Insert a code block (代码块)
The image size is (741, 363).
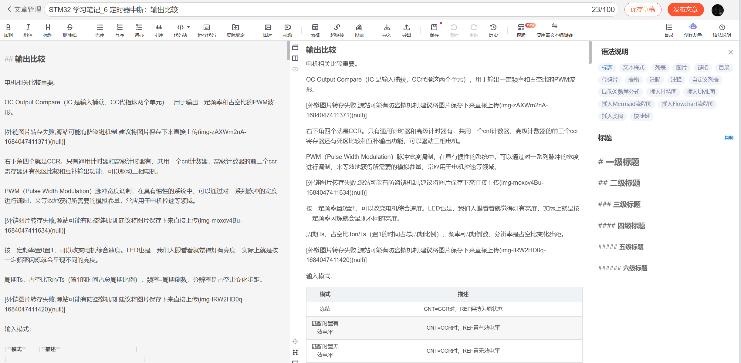[180, 30]
